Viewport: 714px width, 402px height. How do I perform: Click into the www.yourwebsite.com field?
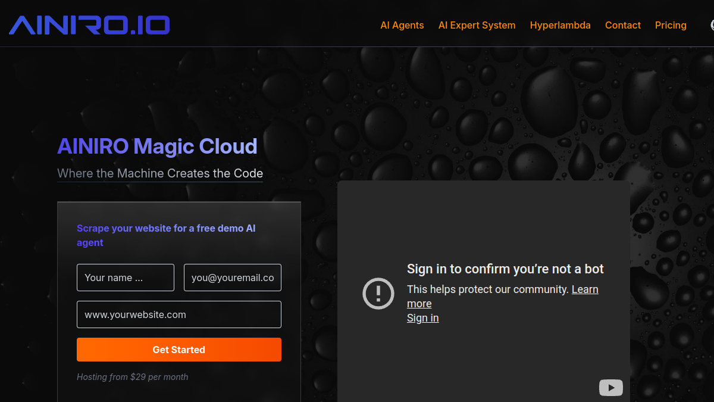(179, 314)
